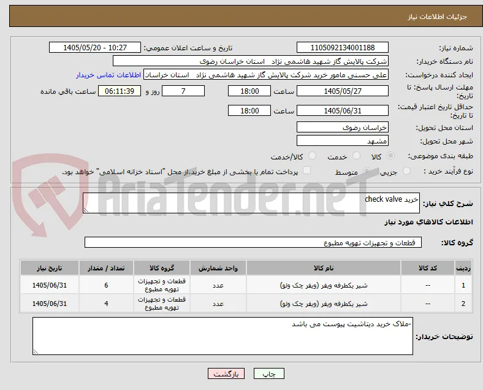Click row number 1 cell
This screenshot has width=483, height=390.
pos(463,285)
